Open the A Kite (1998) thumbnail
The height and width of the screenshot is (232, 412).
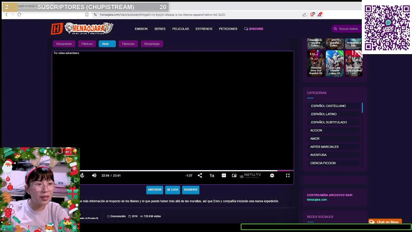pyautogui.click(x=353, y=63)
